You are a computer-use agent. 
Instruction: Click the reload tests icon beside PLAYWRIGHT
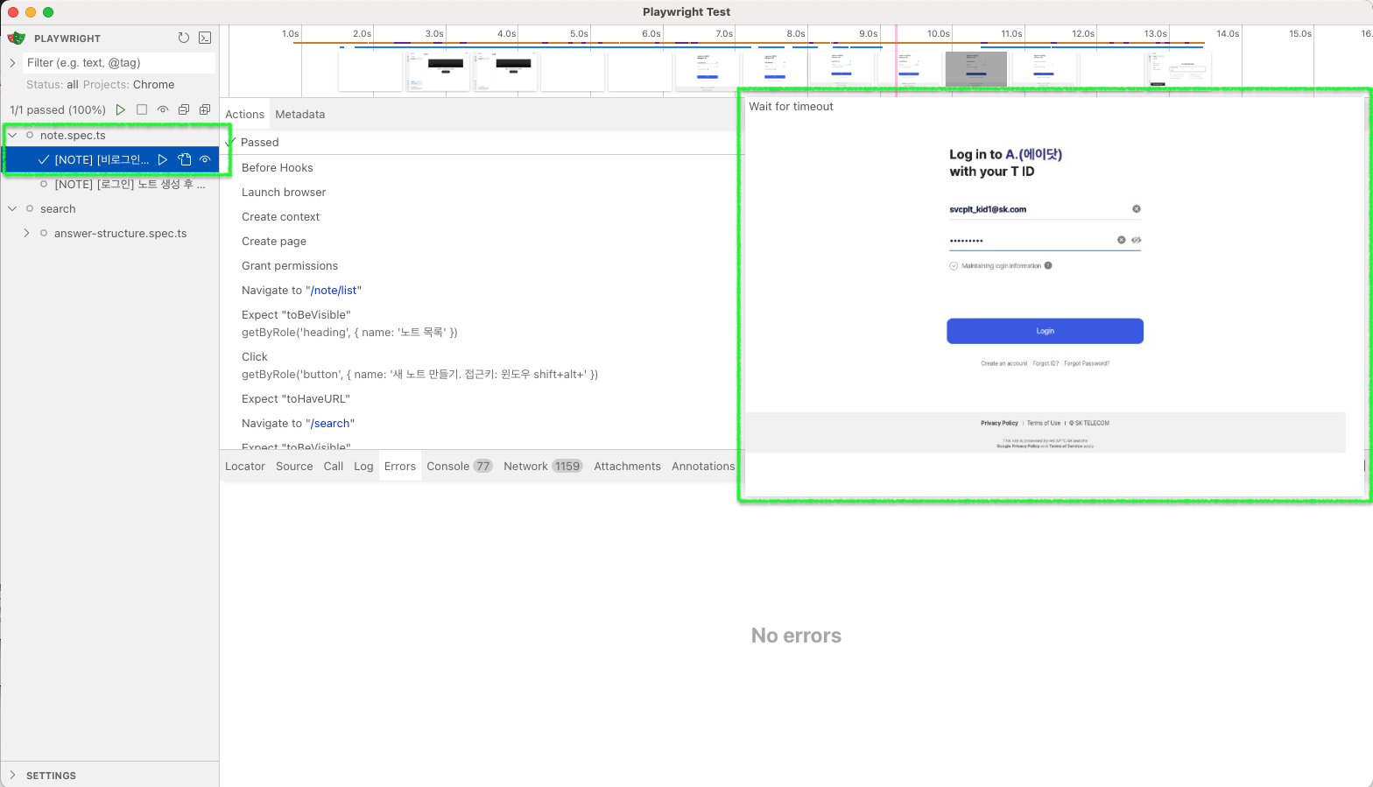click(x=184, y=38)
